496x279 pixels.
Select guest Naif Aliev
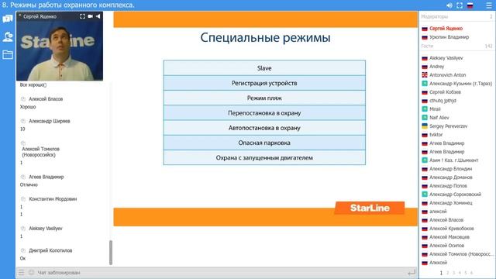[x=439, y=117]
